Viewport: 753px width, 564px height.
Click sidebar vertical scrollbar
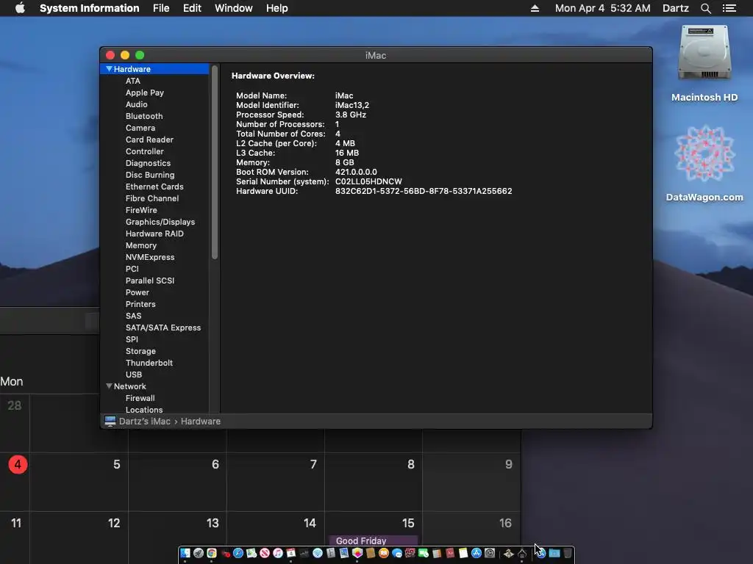215,163
